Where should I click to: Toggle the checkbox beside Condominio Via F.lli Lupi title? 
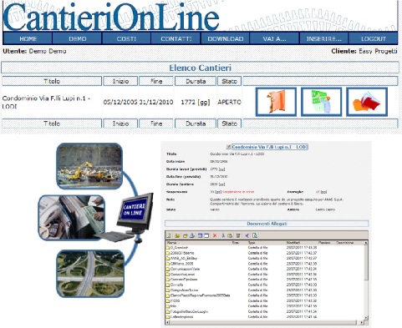tap(228, 147)
